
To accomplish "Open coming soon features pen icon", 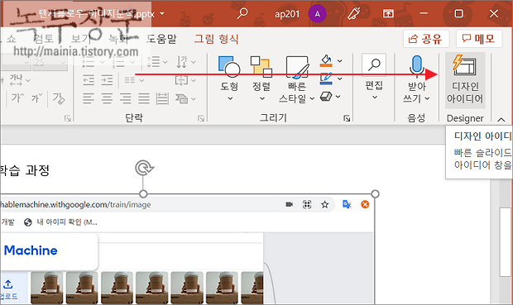I will pos(353,14).
